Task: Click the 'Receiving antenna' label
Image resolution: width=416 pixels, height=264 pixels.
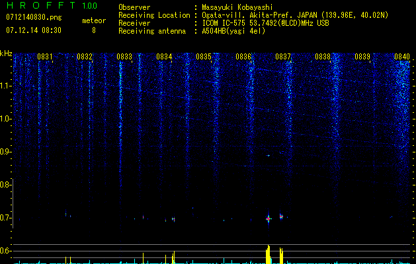Action: 152,31
